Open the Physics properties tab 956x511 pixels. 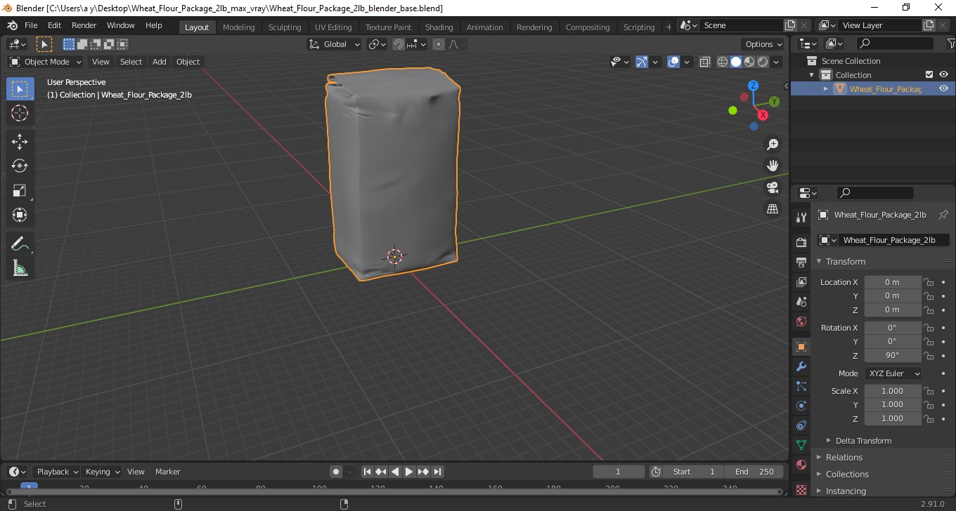point(801,406)
